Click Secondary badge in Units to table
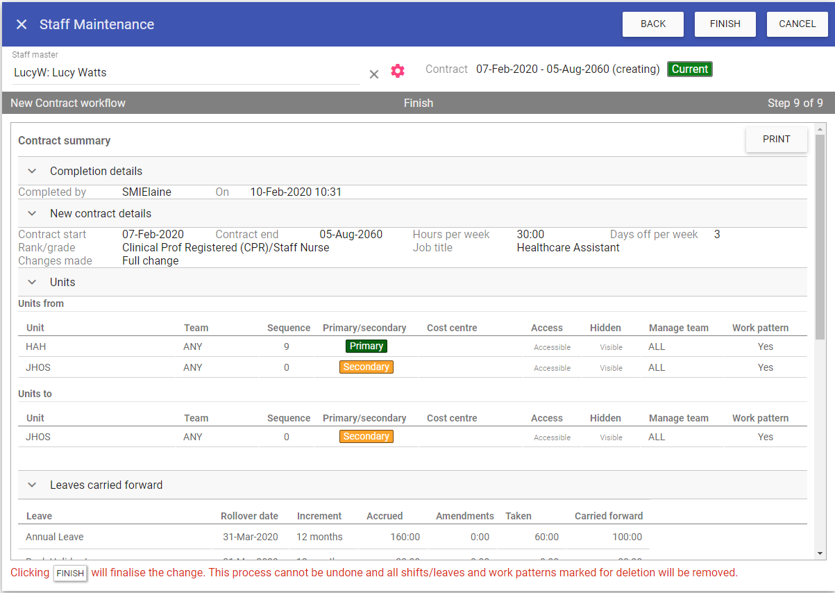Screen dimensions: 835x593 click(x=366, y=437)
